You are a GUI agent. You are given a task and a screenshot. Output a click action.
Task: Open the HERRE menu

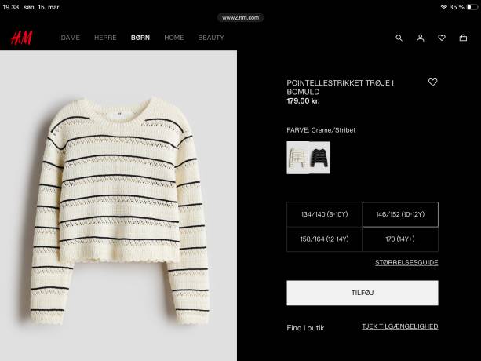(x=105, y=38)
